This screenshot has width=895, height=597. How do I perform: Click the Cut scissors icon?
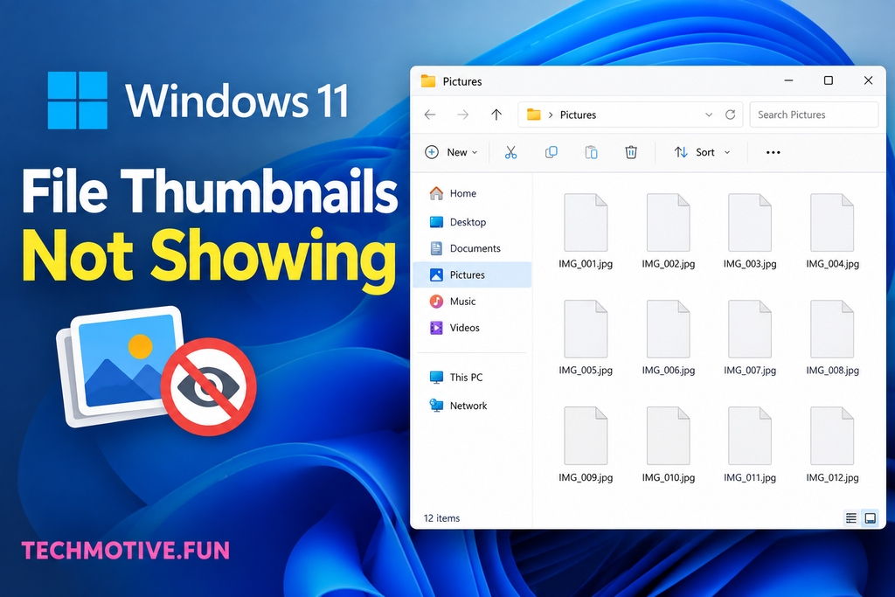coord(510,152)
